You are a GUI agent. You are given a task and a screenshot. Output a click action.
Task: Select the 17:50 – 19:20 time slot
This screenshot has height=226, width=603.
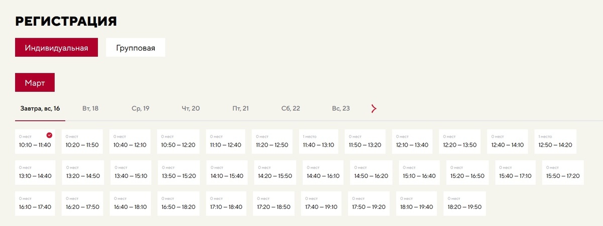pos(369,203)
